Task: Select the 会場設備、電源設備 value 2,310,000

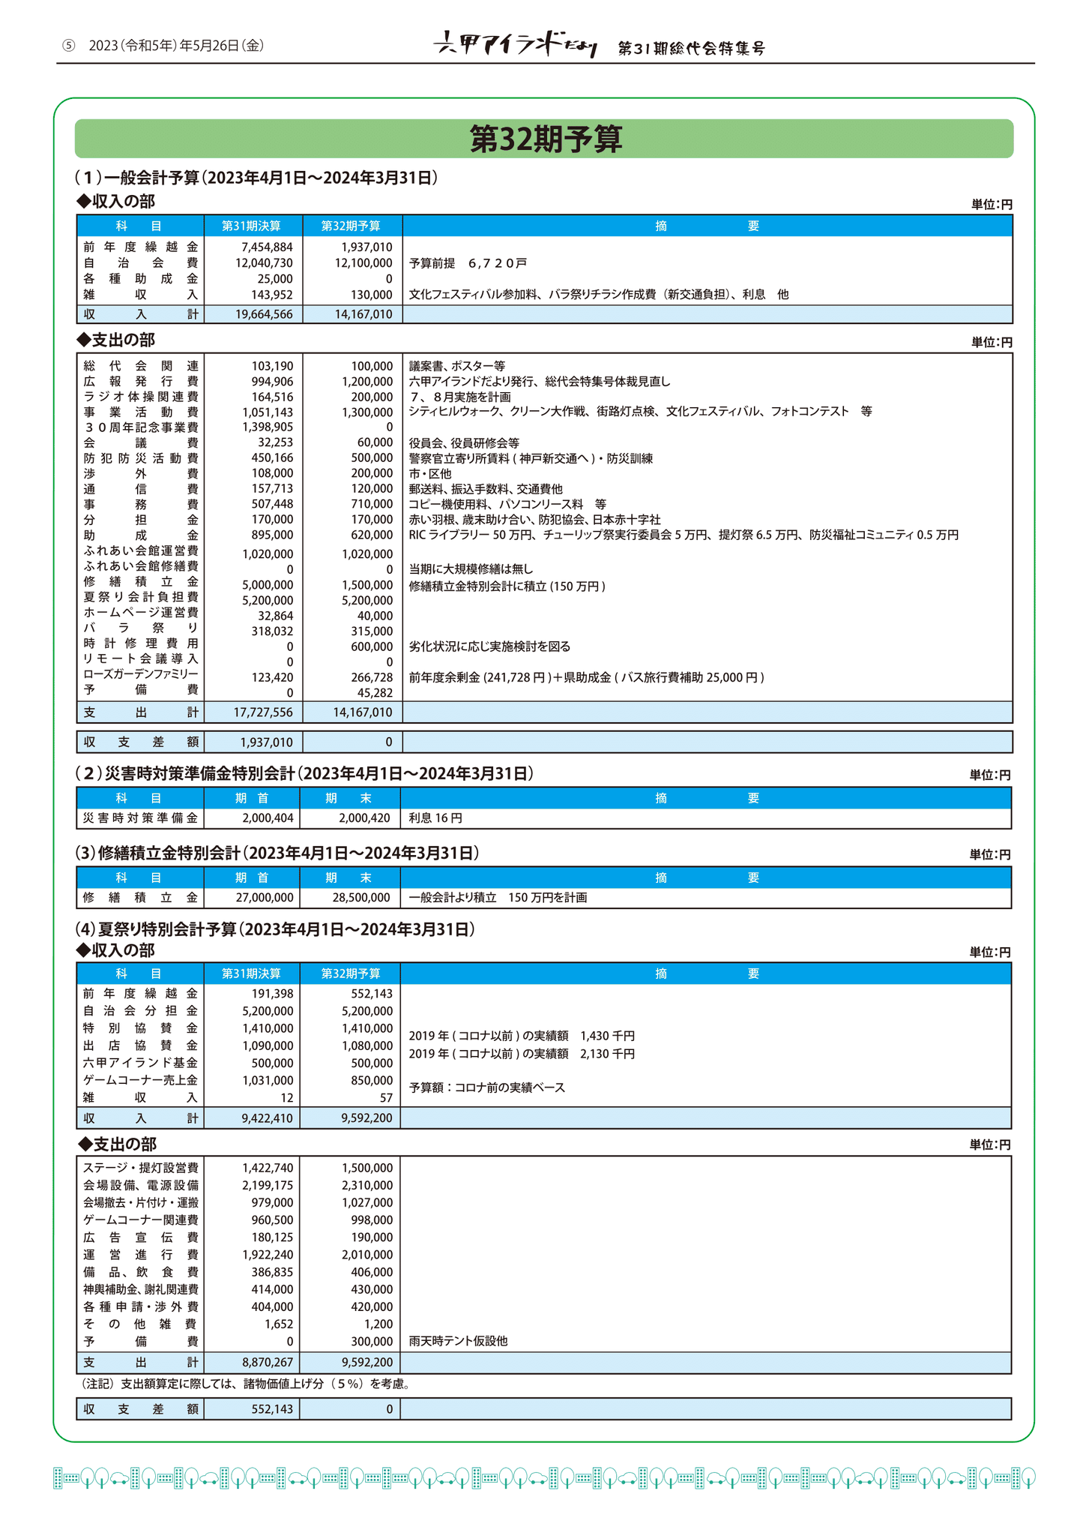Action: coord(366,1185)
